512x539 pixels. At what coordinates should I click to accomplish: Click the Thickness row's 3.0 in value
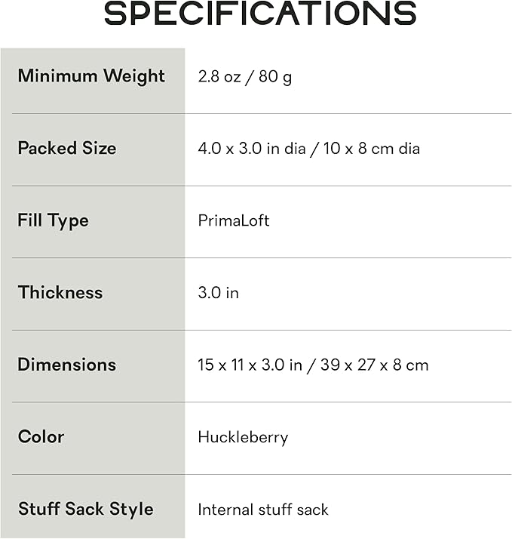[x=219, y=292]
